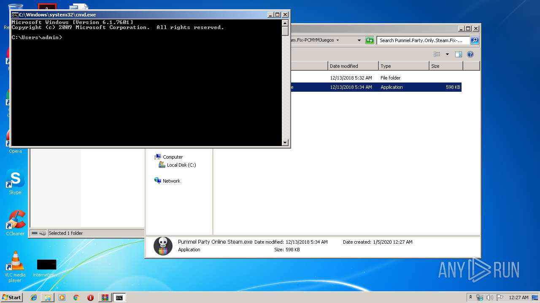
Task: Select Network in the navigation pane
Action: [167, 181]
